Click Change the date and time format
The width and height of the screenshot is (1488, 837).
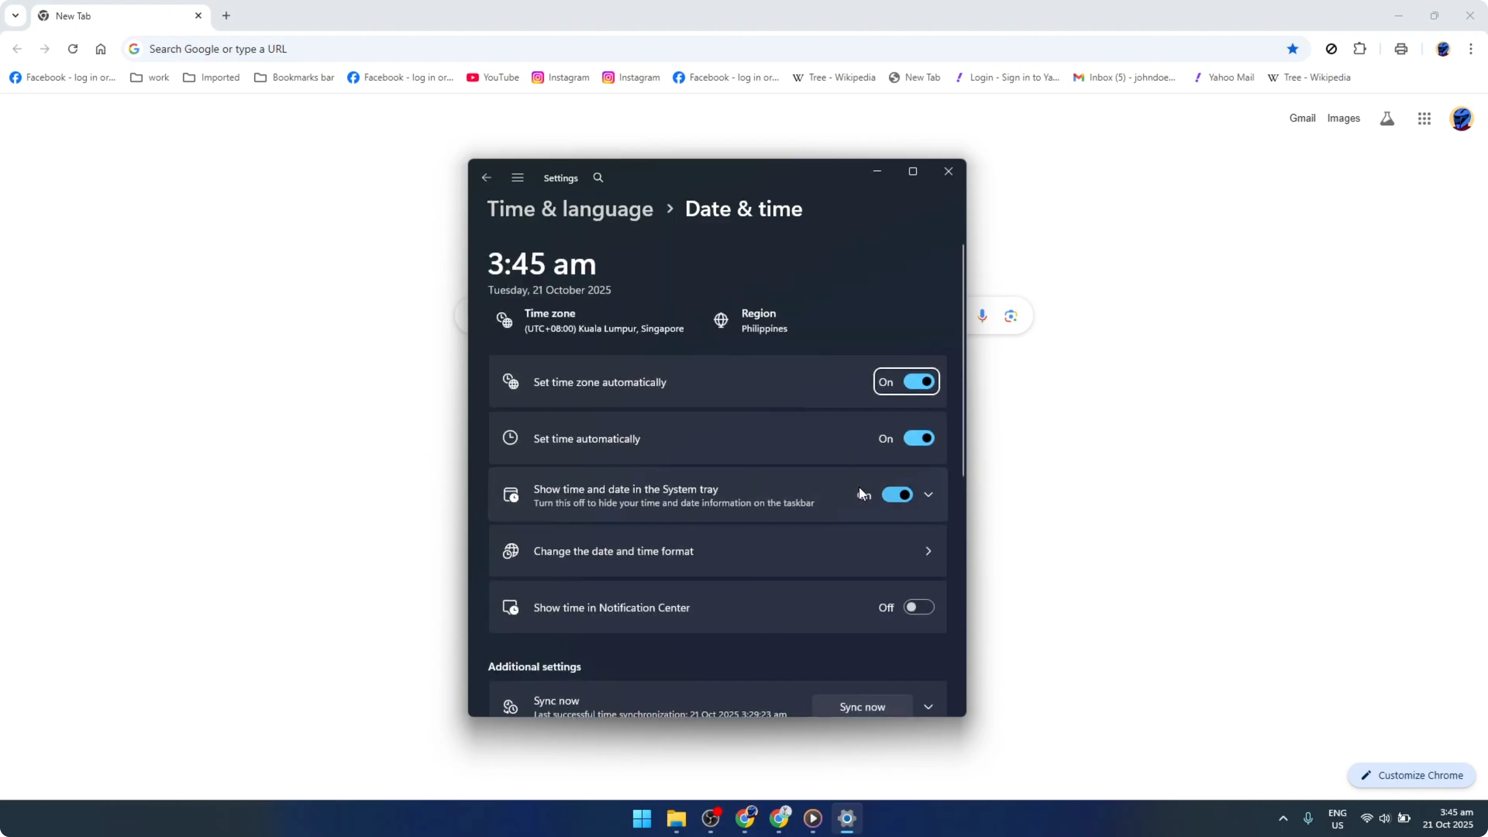click(716, 551)
